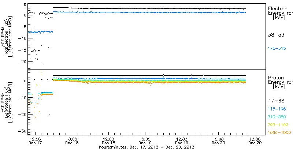The height and width of the screenshot is (150, 293).
Task: Click the hours:minutes date range axis title
Action: coord(146,147)
